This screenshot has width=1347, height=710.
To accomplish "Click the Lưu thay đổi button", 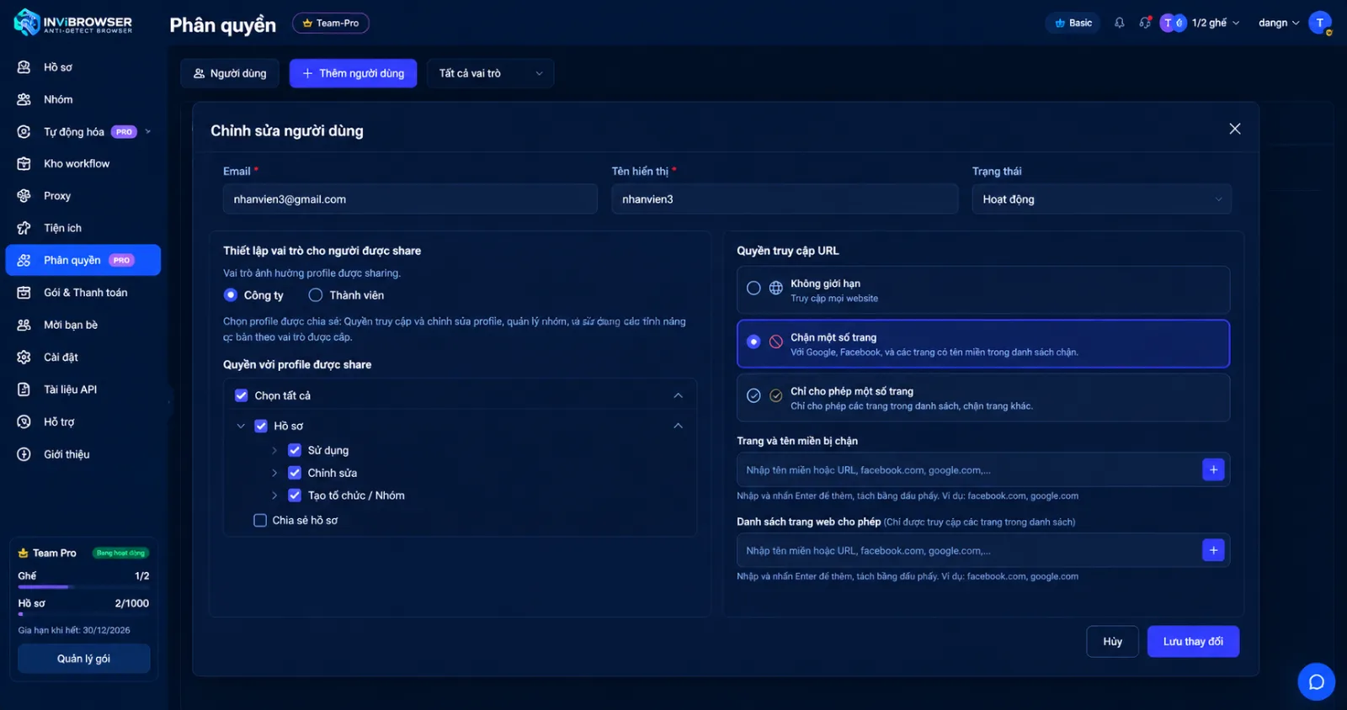I will click(x=1193, y=641).
